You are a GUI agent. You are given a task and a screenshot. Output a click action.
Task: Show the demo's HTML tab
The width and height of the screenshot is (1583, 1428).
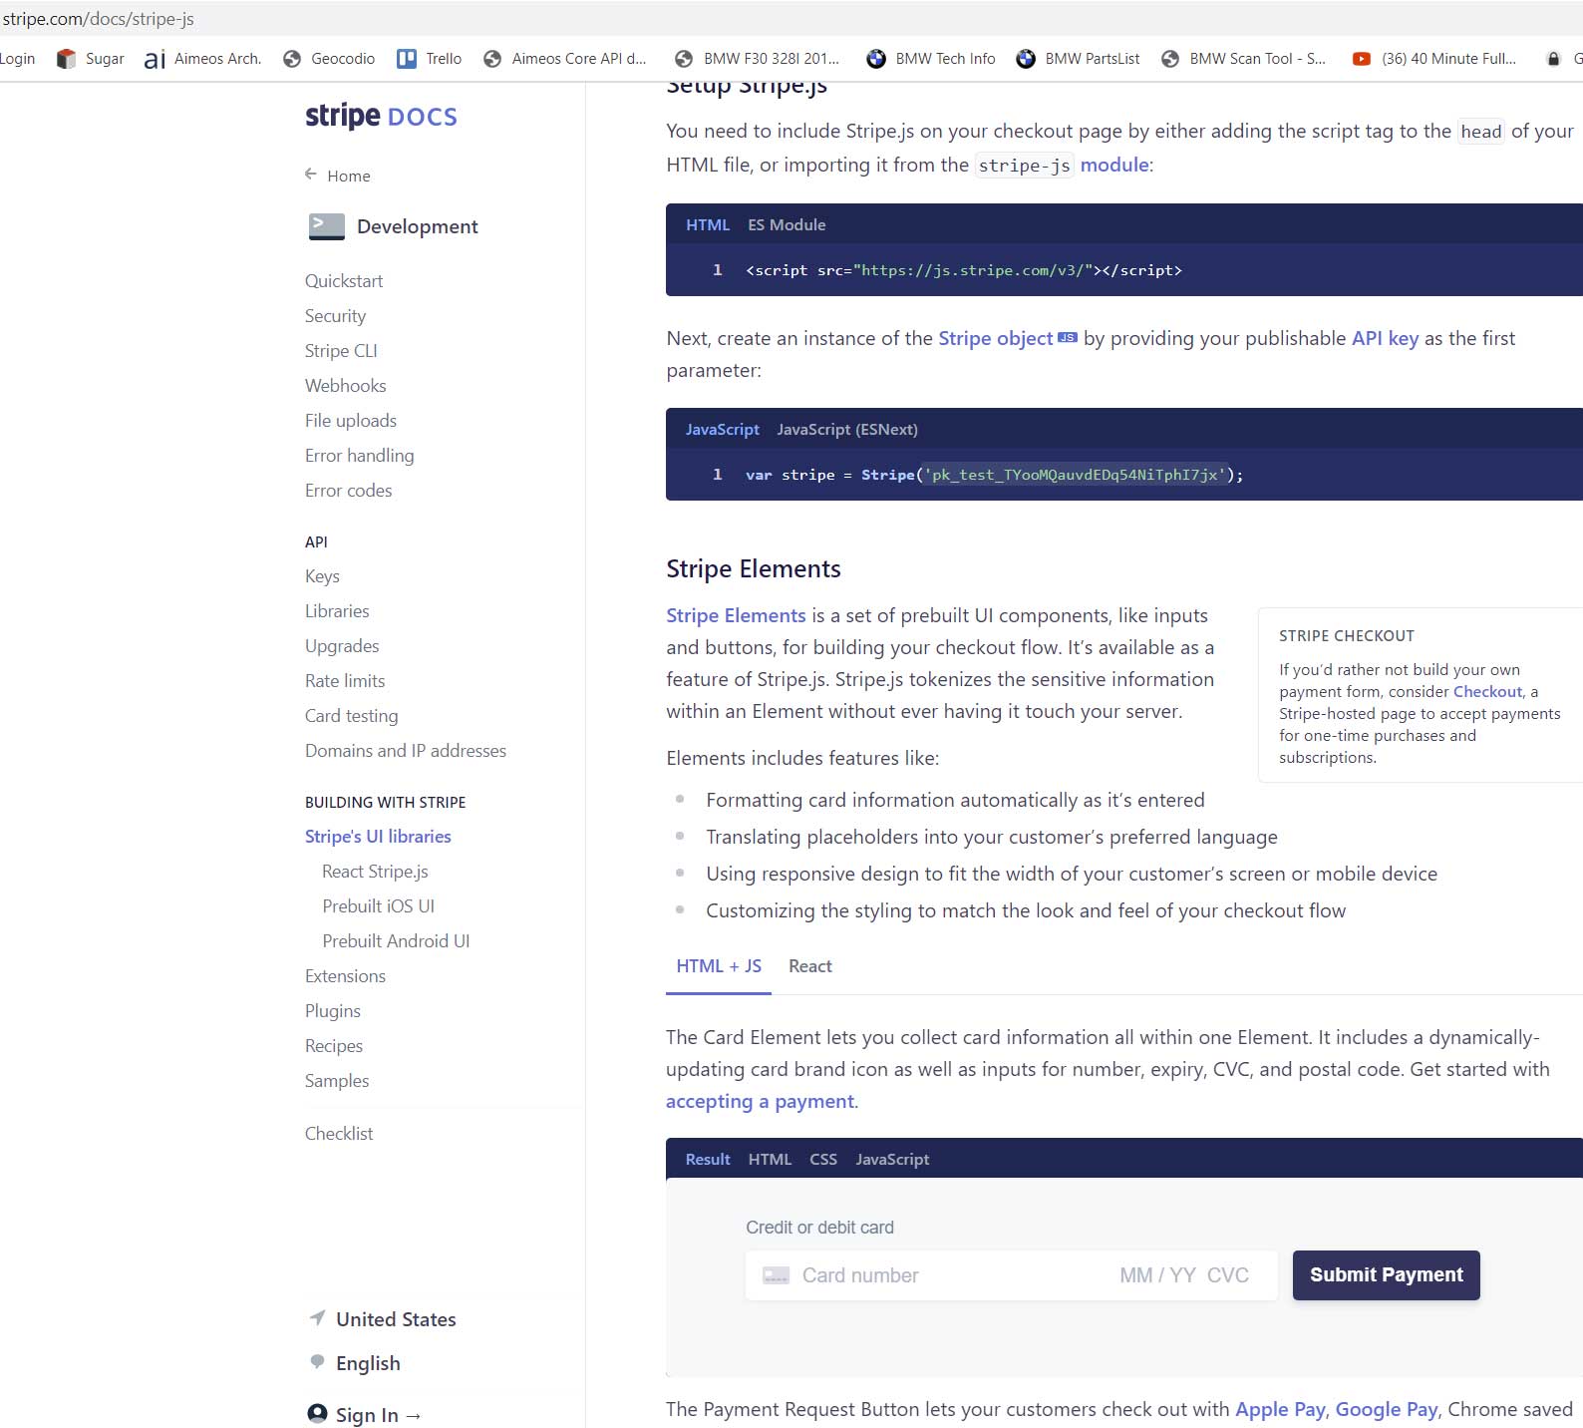pyautogui.click(x=770, y=1159)
